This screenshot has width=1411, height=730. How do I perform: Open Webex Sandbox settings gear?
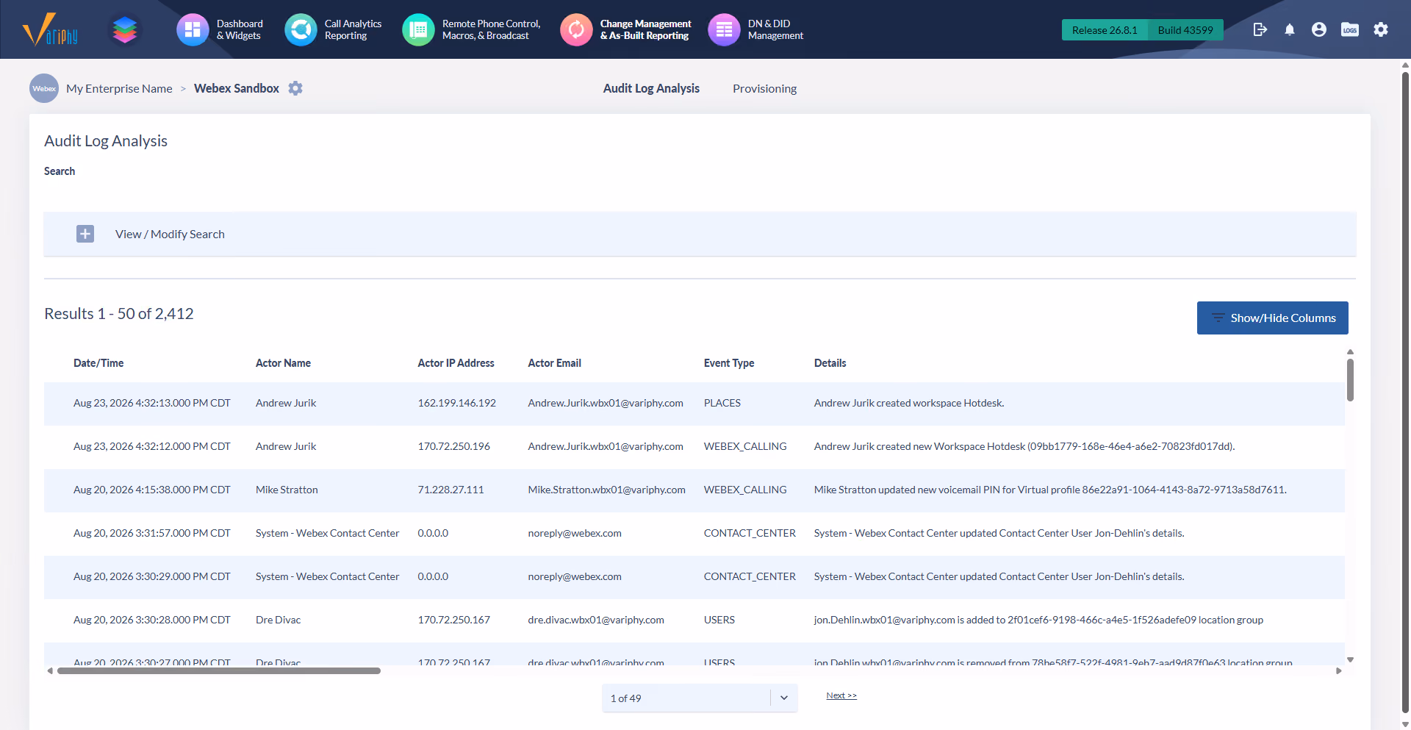tap(295, 88)
